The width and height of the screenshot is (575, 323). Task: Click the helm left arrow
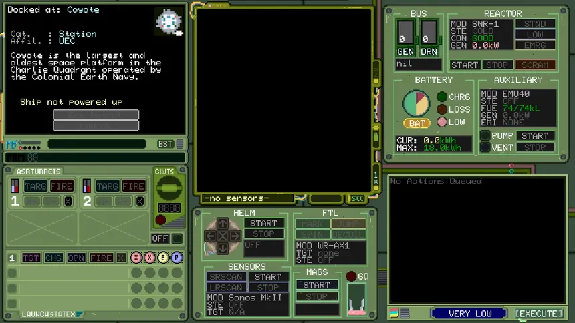pos(210,236)
